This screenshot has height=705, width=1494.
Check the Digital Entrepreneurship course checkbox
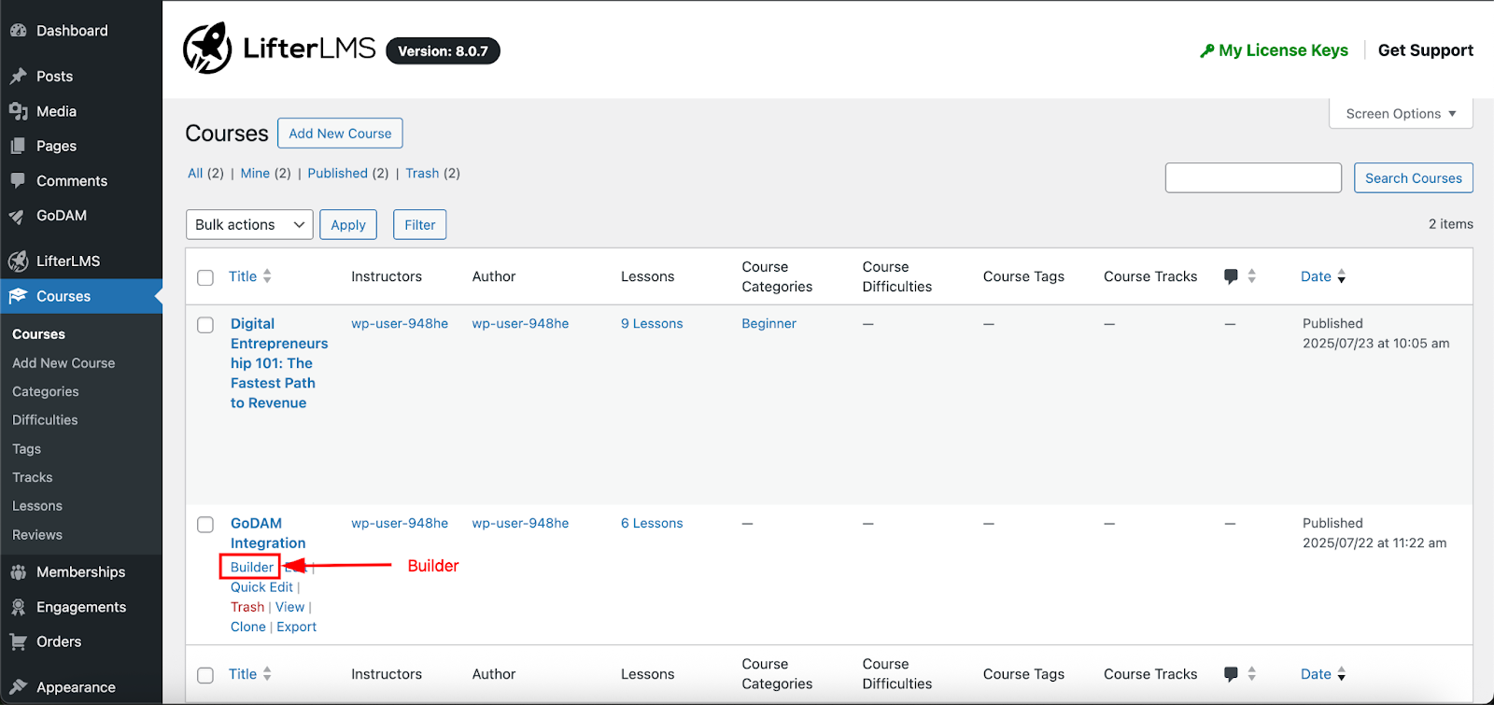pyautogui.click(x=205, y=325)
